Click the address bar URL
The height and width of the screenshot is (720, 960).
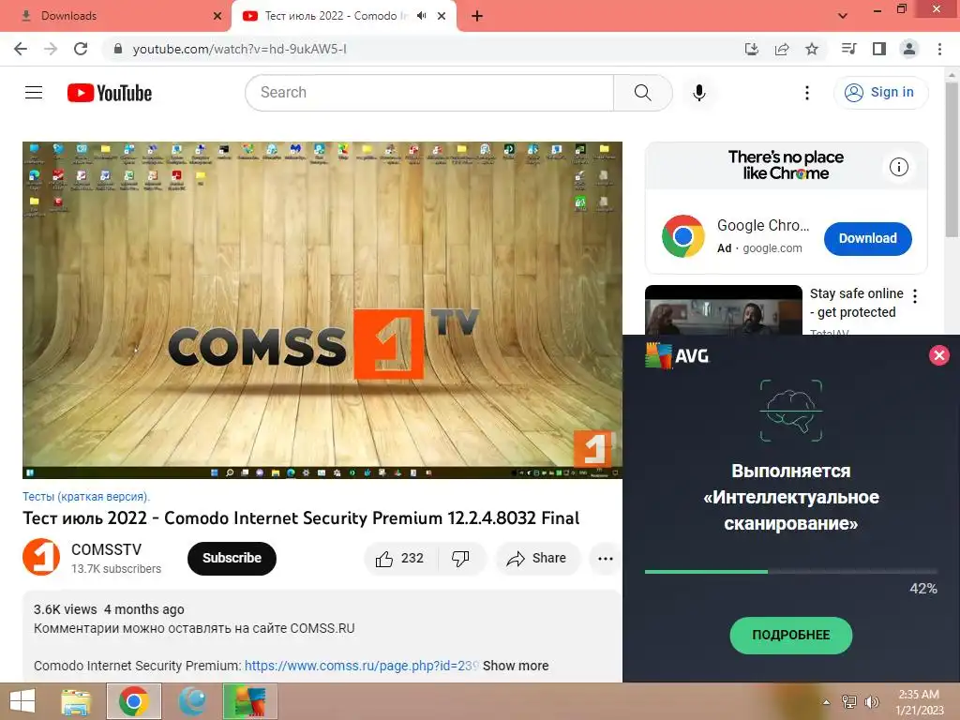(x=239, y=49)
